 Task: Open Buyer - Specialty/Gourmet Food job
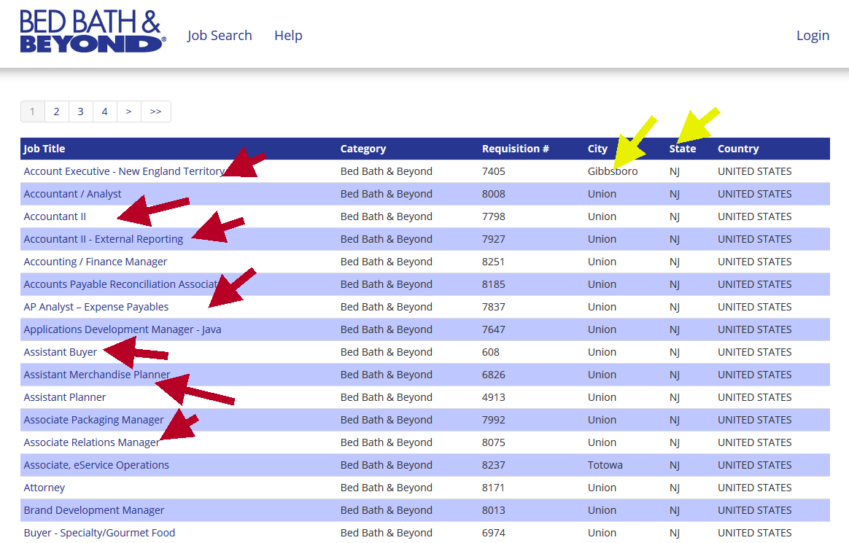(x=99, y=534)
